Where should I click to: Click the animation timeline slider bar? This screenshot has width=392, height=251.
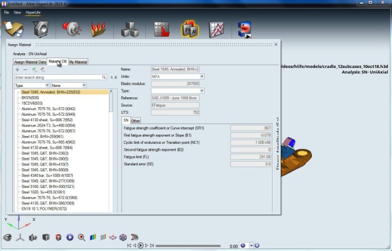(x=188, y=246)
